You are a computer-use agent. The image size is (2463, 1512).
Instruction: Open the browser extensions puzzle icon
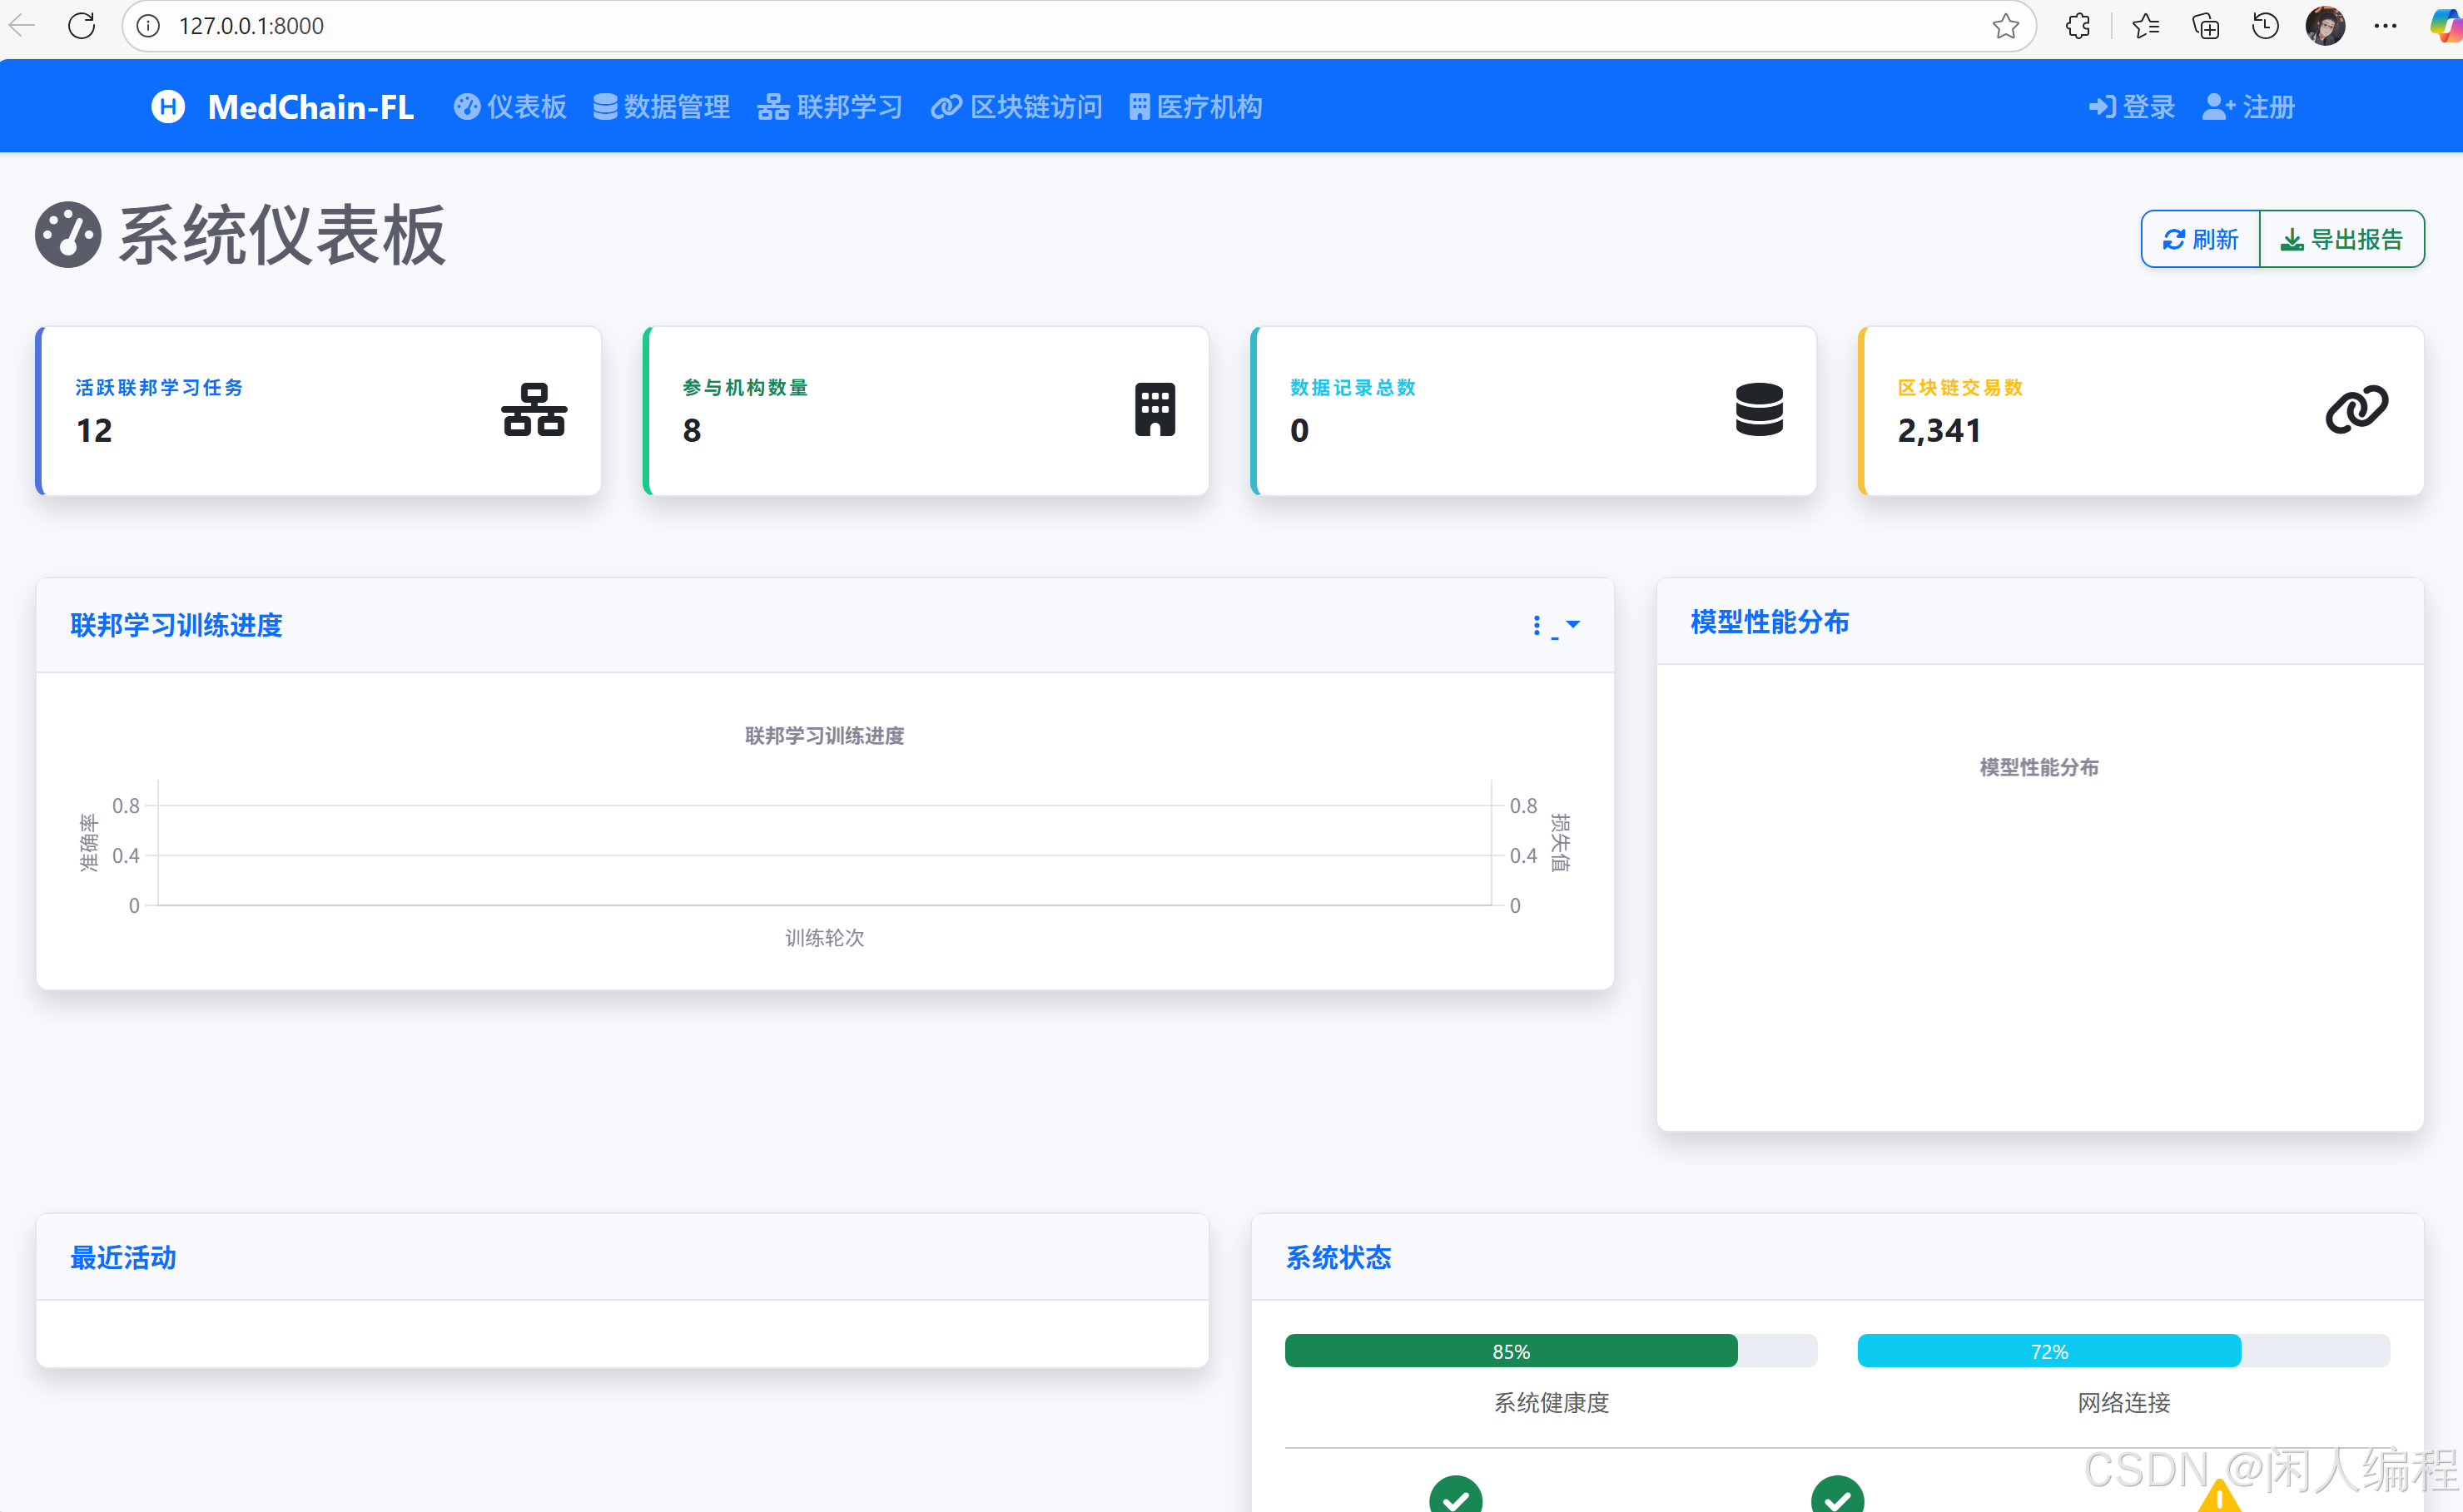[2077, 26]
